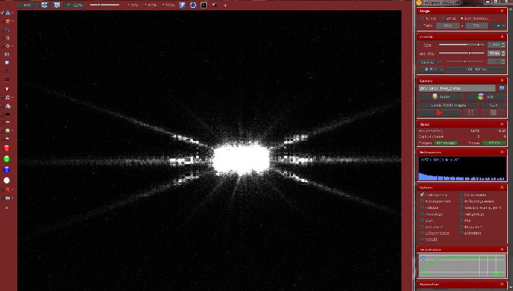Uncheck the first checked option in Options panel
This screenshot has height=291, width=513.
coord(422,195)
